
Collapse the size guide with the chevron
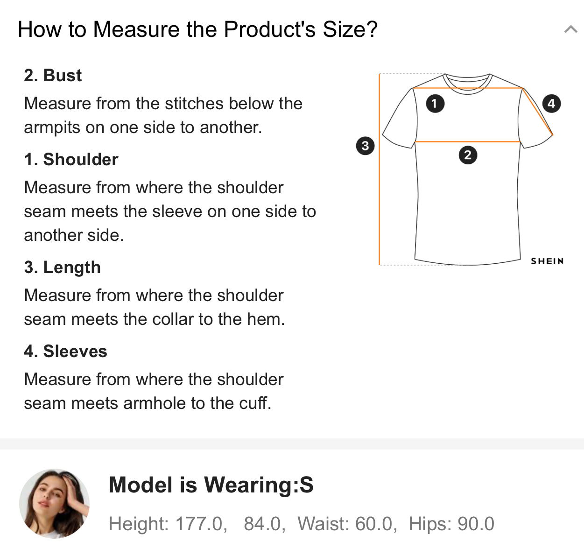click(570, 29)
